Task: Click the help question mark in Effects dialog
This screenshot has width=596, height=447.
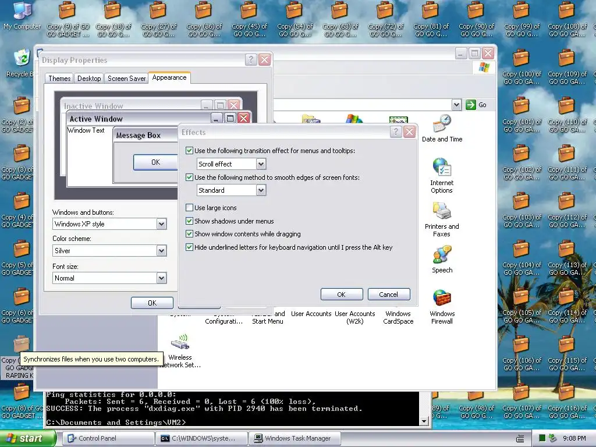Action: 396,132
